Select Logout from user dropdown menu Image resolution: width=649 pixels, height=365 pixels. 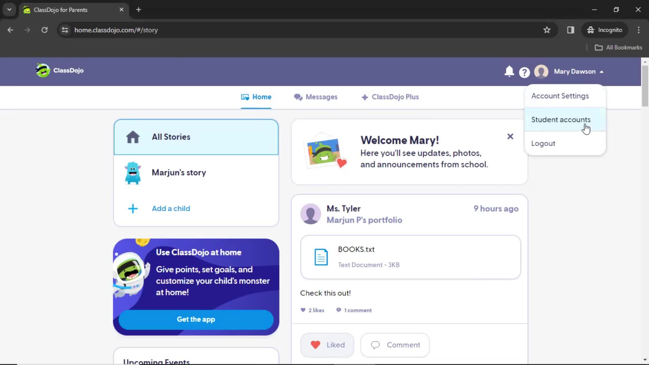(543, 143)
